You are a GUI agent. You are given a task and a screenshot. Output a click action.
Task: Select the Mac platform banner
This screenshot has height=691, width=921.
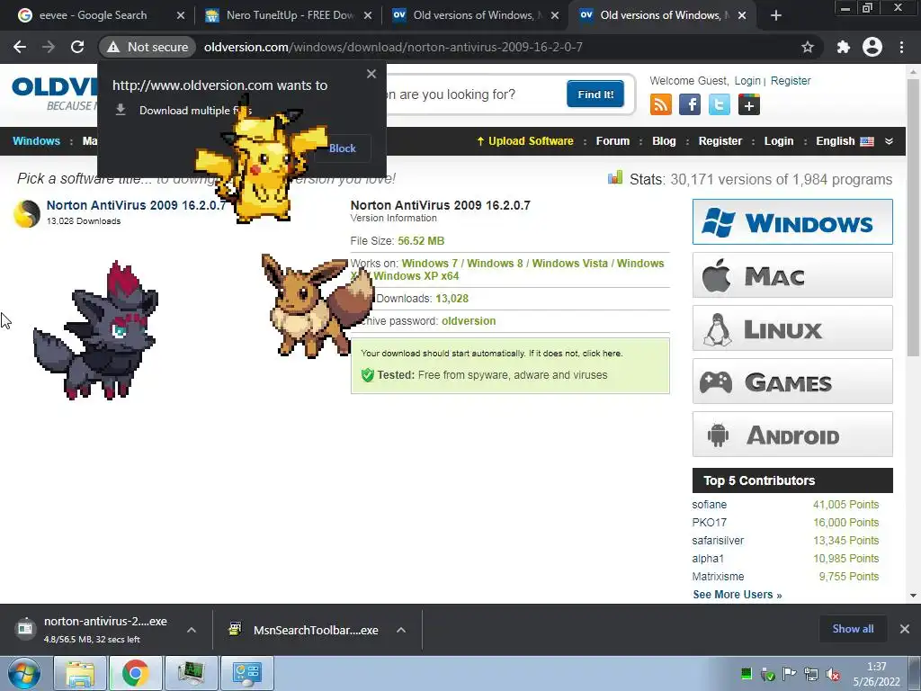[792, 275]
